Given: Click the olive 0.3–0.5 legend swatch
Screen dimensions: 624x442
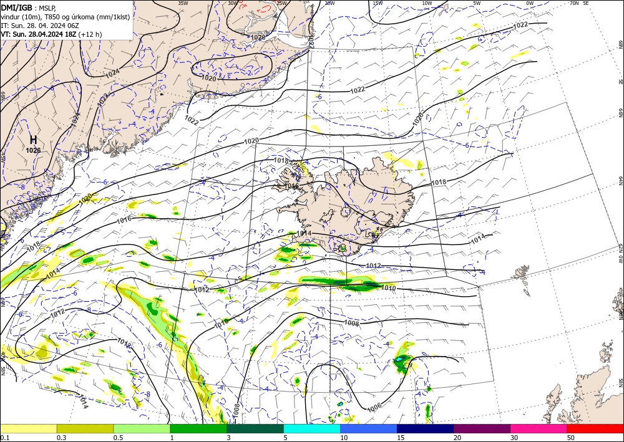Looking at the screenshot, I should coord(85,428).
